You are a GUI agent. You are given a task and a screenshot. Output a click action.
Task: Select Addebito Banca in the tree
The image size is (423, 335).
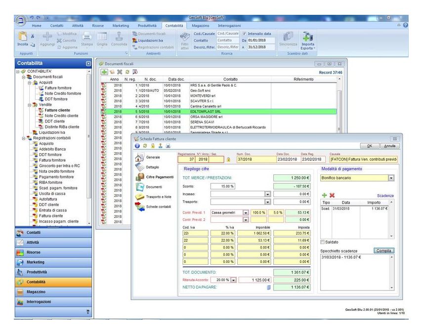coord(52,149)
